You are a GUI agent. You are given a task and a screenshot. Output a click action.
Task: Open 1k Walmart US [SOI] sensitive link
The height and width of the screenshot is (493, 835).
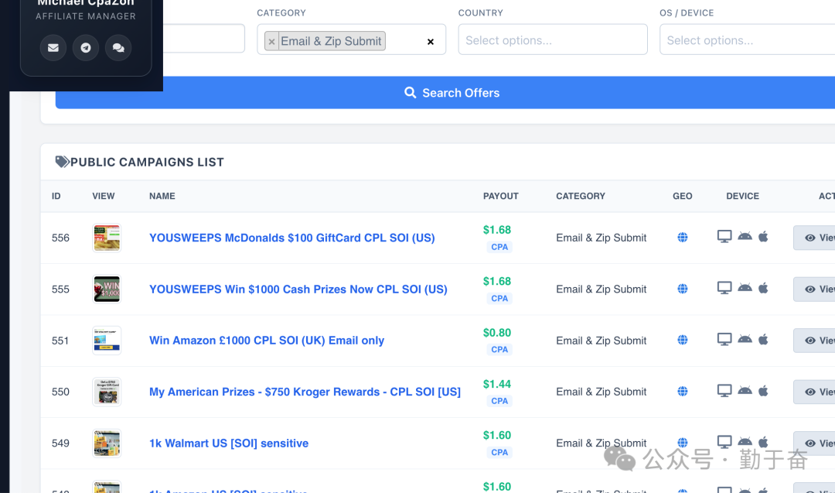[x=229, y=443]
